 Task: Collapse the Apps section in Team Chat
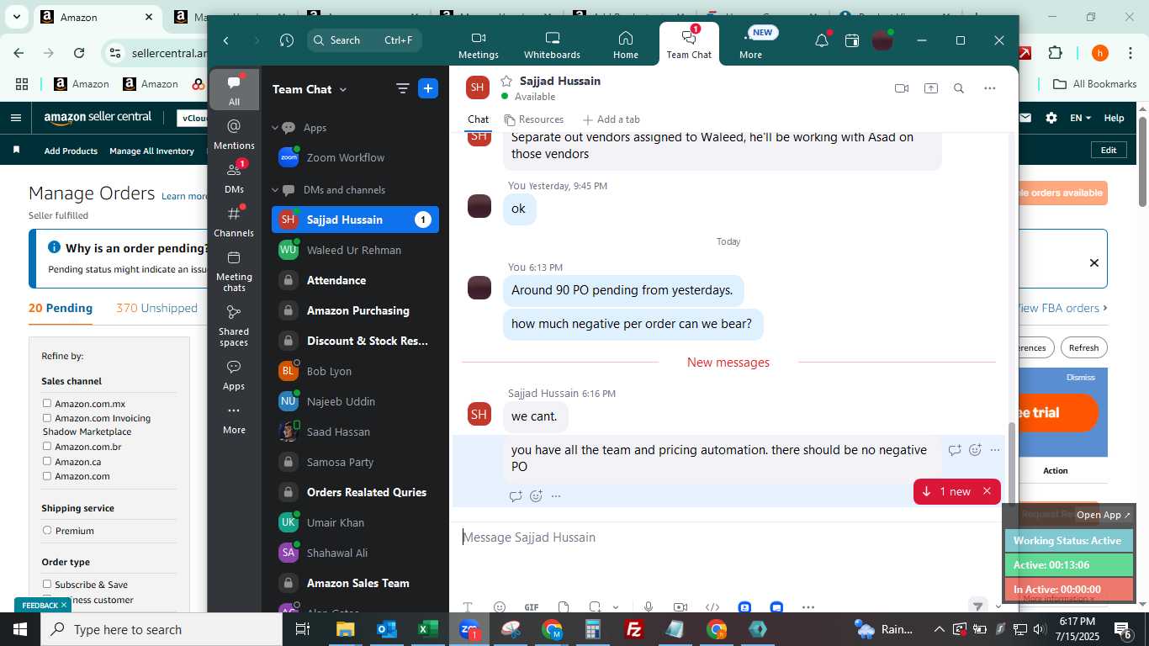click(x=274, y=128)
